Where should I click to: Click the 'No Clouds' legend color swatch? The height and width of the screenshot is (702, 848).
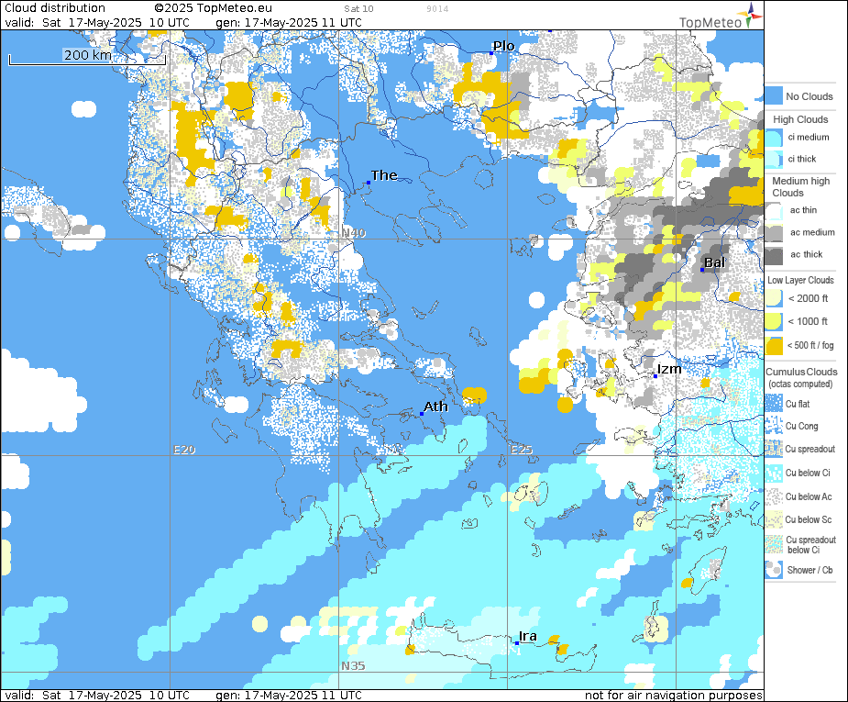coord(774,95)
